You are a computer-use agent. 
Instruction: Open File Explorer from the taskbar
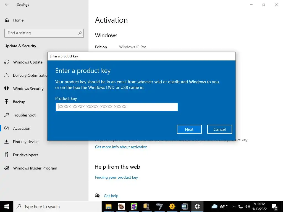tap(108, 206)
